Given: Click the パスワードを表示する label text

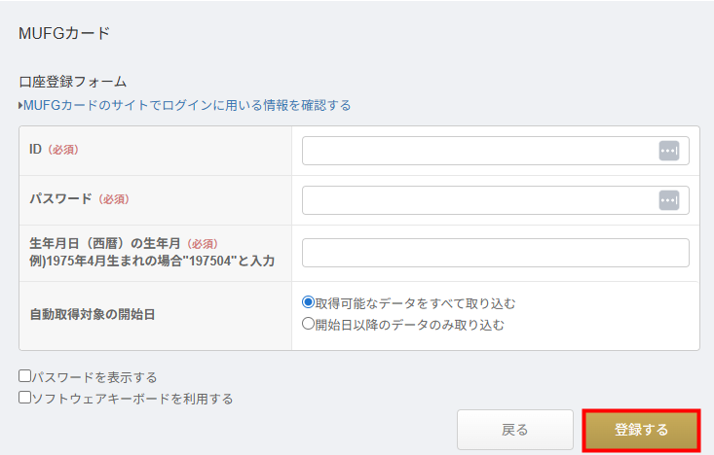Looking at the screenshot, I should pyautogui.click(x=94, y=377).
